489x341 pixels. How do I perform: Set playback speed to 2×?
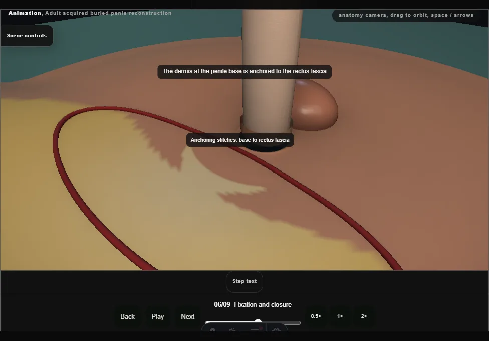(364, 316)
